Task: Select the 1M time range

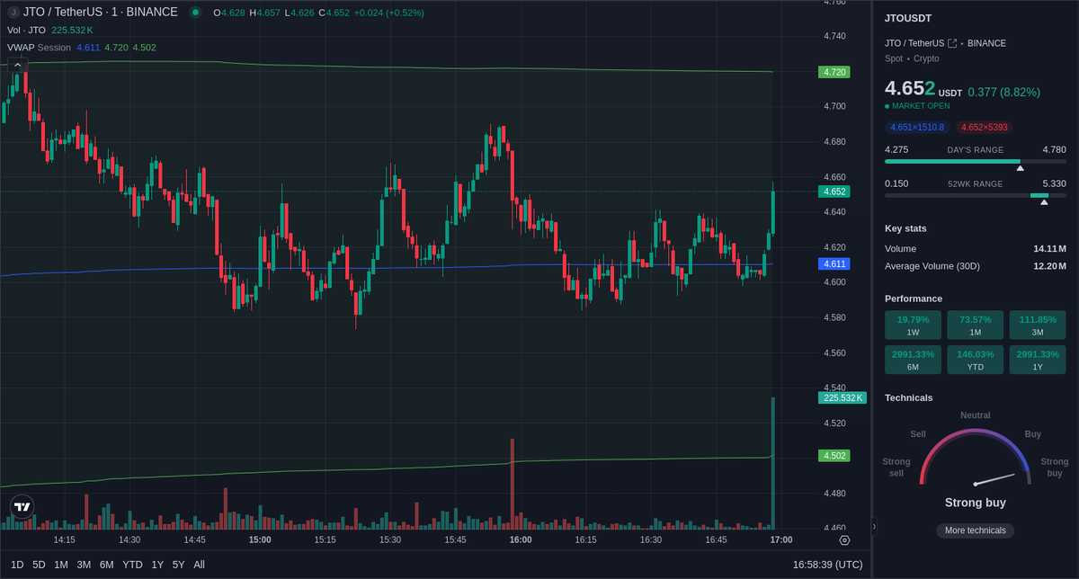Action: (x=61, y=565)
